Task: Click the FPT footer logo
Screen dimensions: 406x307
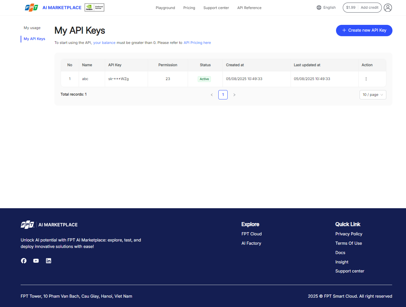Action: click(x=49, y=225)
